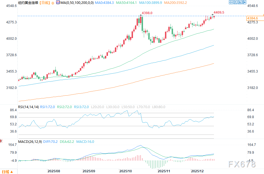Click the 4398.0 October peak marker
Screen dimensions: 264x174
point(147,13)
